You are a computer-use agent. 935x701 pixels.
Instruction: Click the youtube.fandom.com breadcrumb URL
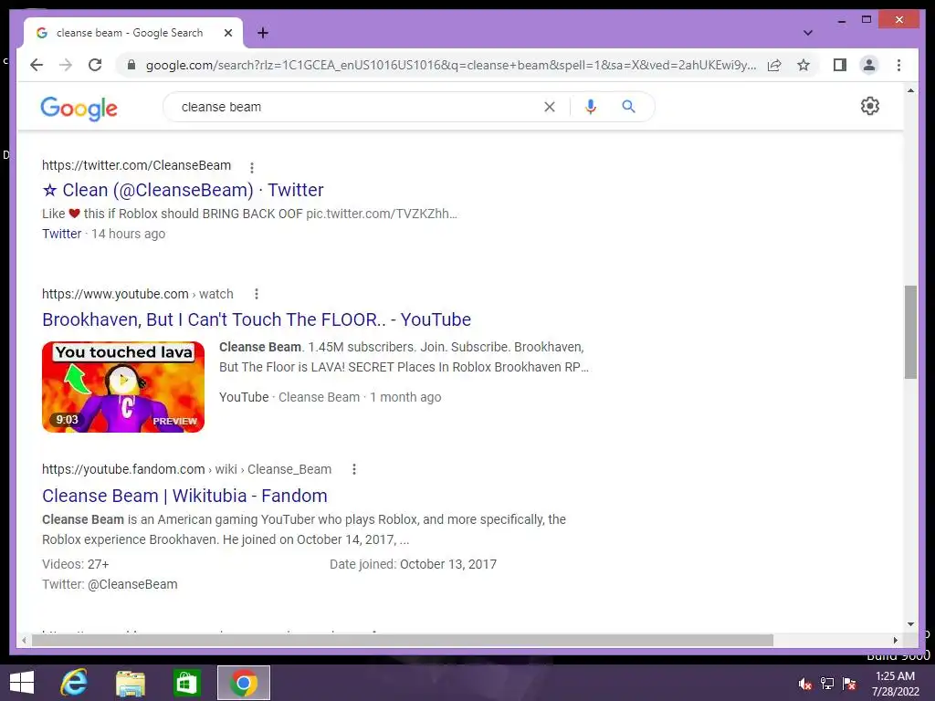click(186, 469)
